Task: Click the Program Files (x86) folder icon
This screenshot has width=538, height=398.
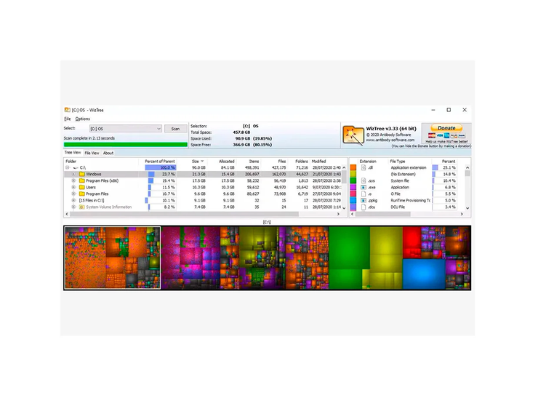Action: [82, 180]
